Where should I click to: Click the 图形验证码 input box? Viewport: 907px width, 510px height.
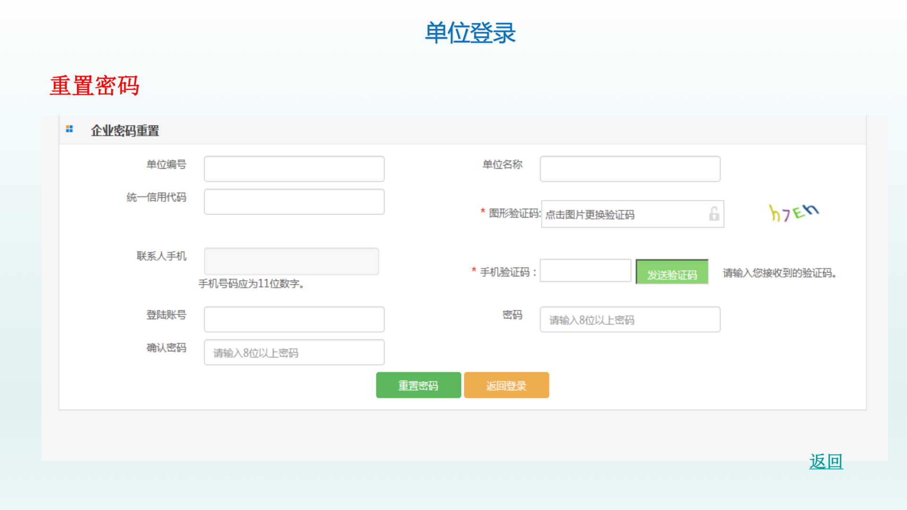click(x=624, y=214)
